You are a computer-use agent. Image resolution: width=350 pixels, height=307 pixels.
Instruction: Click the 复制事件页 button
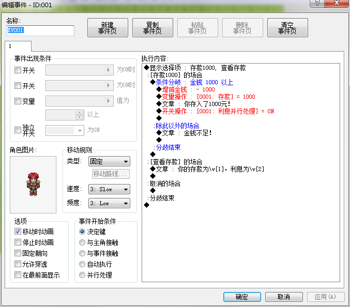pos(153,28)
